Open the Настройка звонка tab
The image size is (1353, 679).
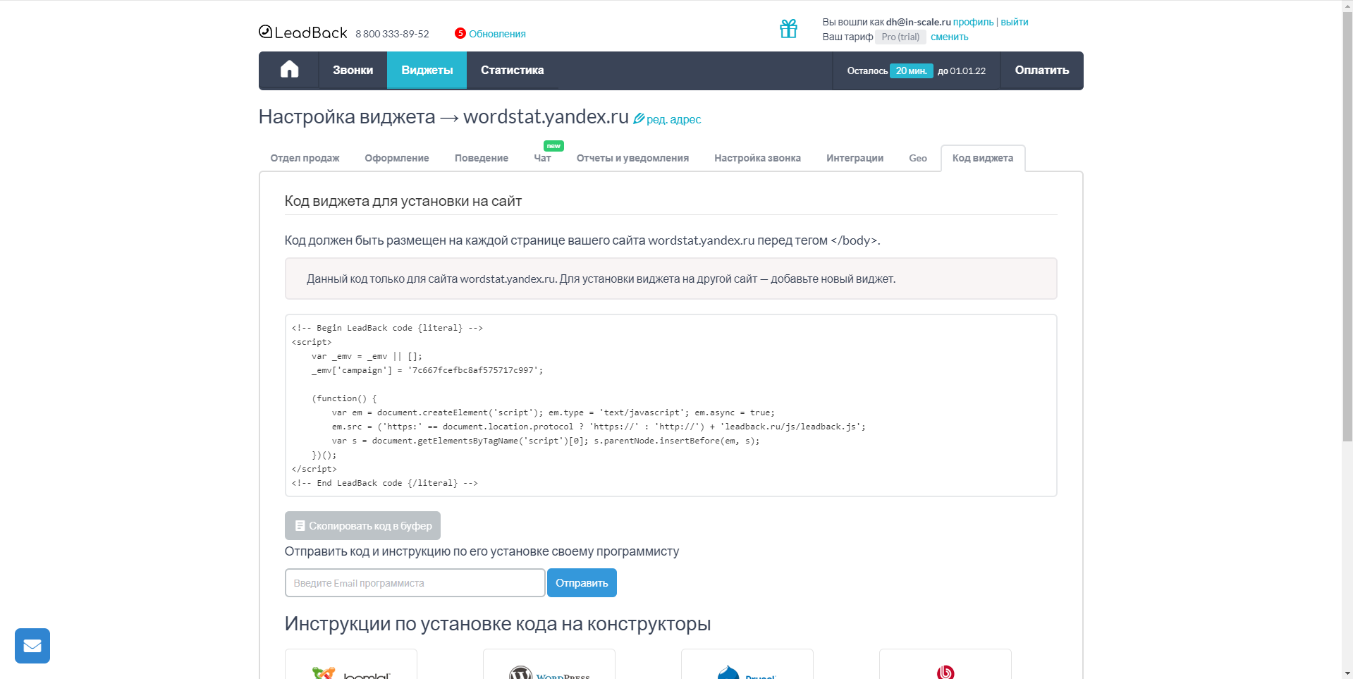[757, 158]
